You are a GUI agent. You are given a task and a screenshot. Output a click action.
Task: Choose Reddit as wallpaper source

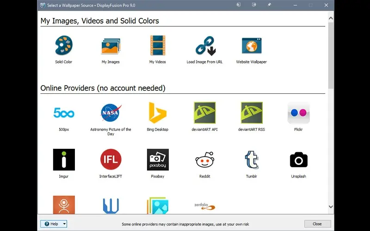[204, 160]
